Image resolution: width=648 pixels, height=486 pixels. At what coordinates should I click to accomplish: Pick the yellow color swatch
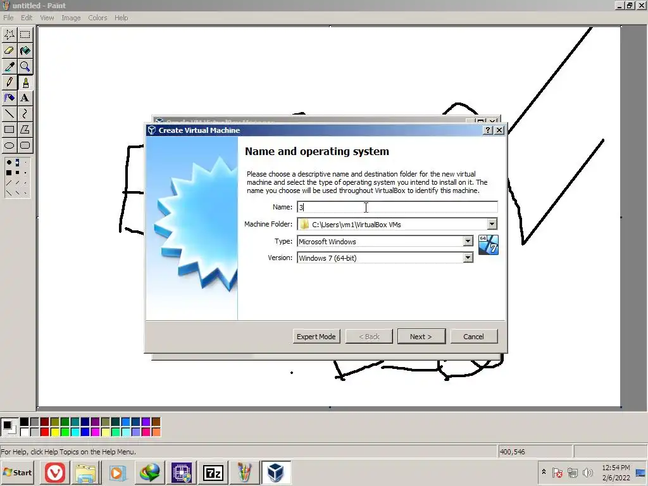point(54,432)
